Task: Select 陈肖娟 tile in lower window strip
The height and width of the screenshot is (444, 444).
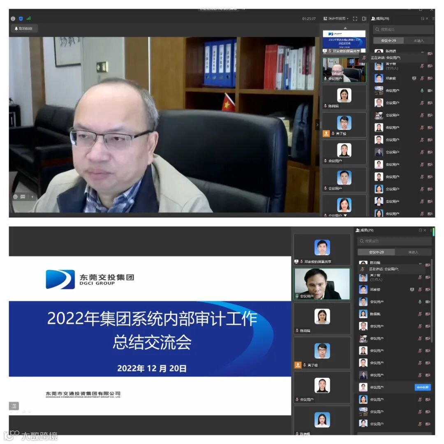Action: (322, 319)
